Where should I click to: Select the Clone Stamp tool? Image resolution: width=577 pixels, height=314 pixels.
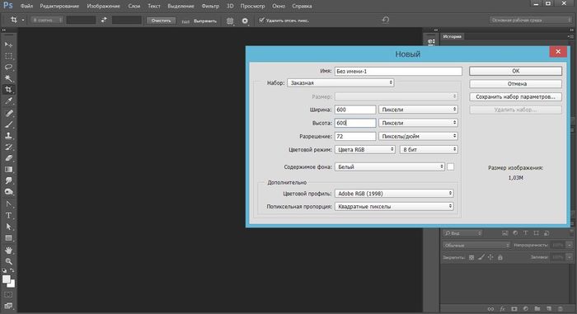point(8,135)
